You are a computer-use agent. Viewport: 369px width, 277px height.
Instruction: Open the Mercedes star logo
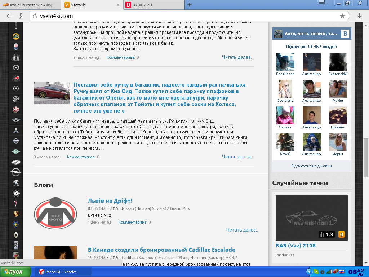click(x=16, y=89)
